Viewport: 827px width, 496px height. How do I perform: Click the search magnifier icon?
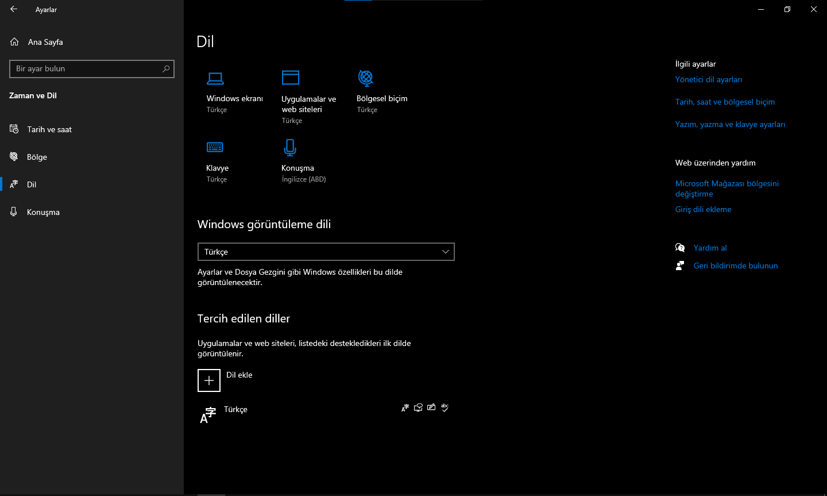(x=166, y=69)
